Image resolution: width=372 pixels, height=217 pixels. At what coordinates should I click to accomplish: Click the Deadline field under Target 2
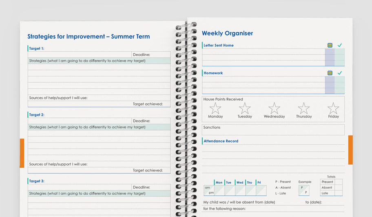[x=151, y=121]
